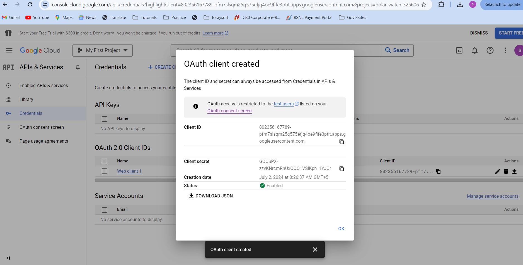Viewport: 523px width, 265px height.
Task: Download the Web client 1 credentials
Action: click(x=514, y=171)
